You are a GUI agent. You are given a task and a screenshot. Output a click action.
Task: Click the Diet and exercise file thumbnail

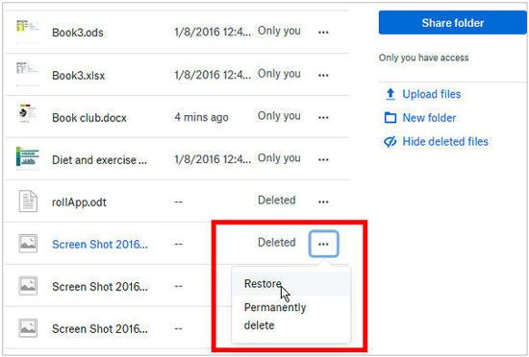[x=28, y=157]
